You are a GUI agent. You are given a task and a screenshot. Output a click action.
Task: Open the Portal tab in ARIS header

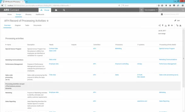[45, 10]
